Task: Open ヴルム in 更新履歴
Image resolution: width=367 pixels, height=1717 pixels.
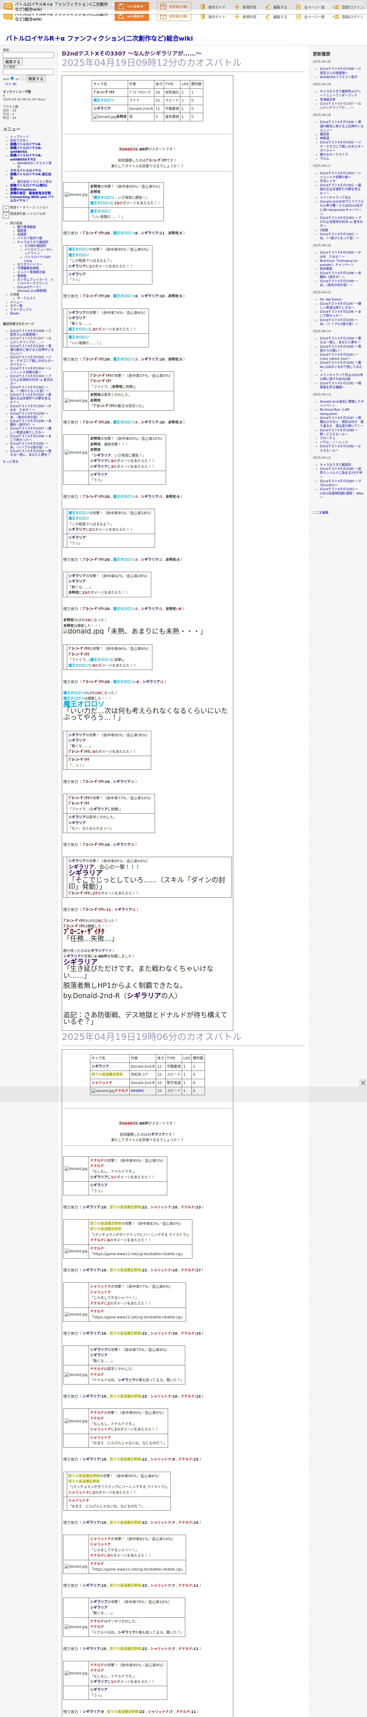Action: pos(324,159)
